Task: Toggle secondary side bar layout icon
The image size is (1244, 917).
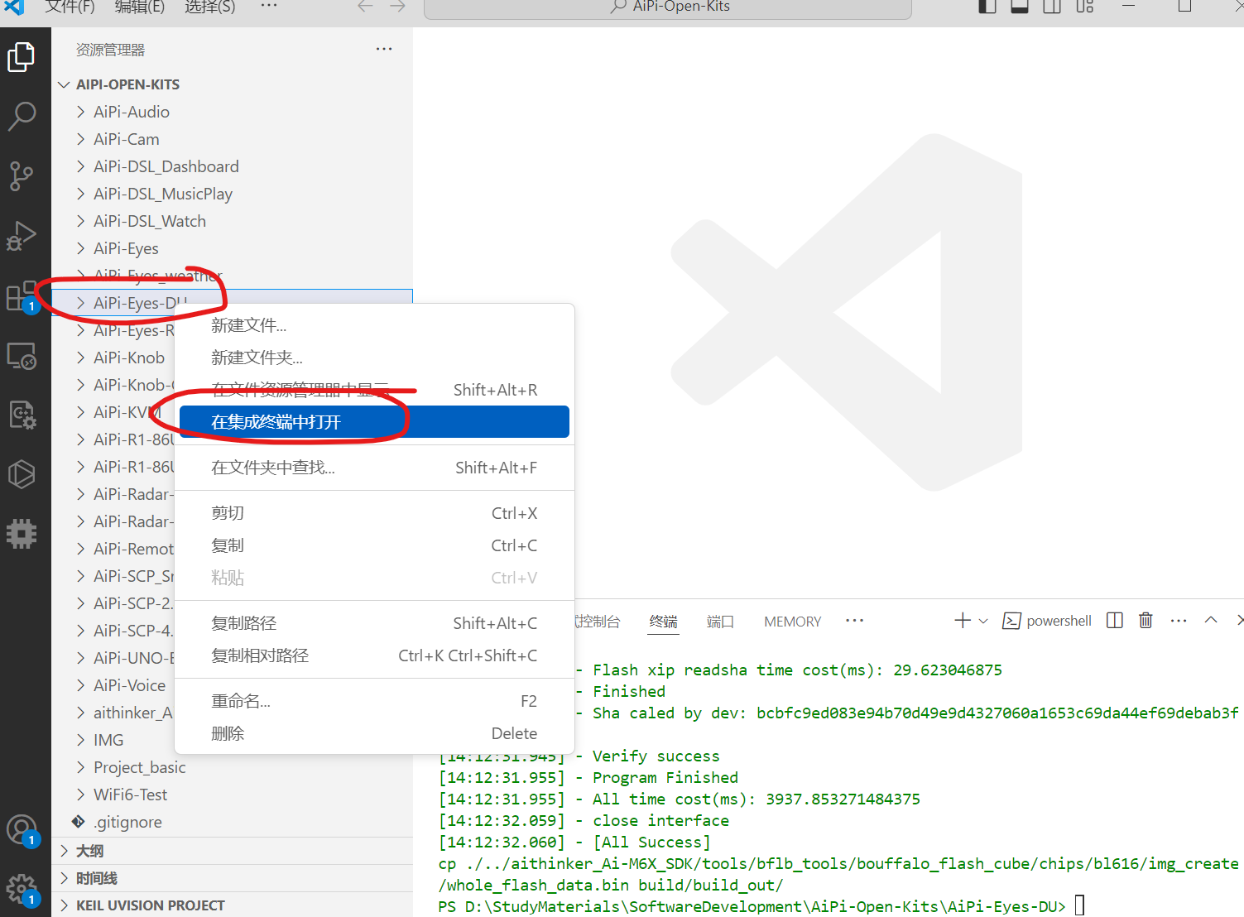Action: pyautogui.click(x=1052, y=7)
